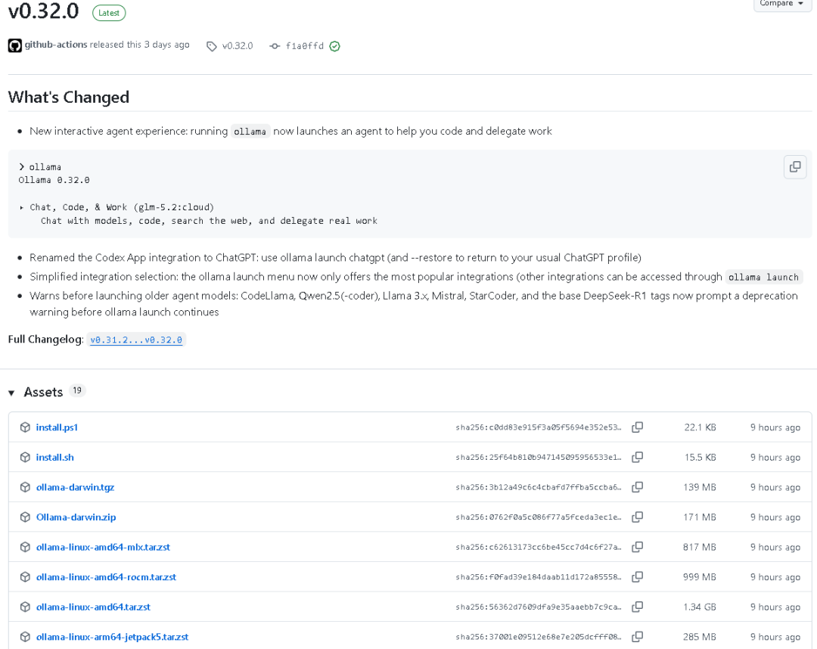Screen dimensions: 817x649
Task: Download ollama-linux-amd64.tar.zst
Action: tap(93, 607)
